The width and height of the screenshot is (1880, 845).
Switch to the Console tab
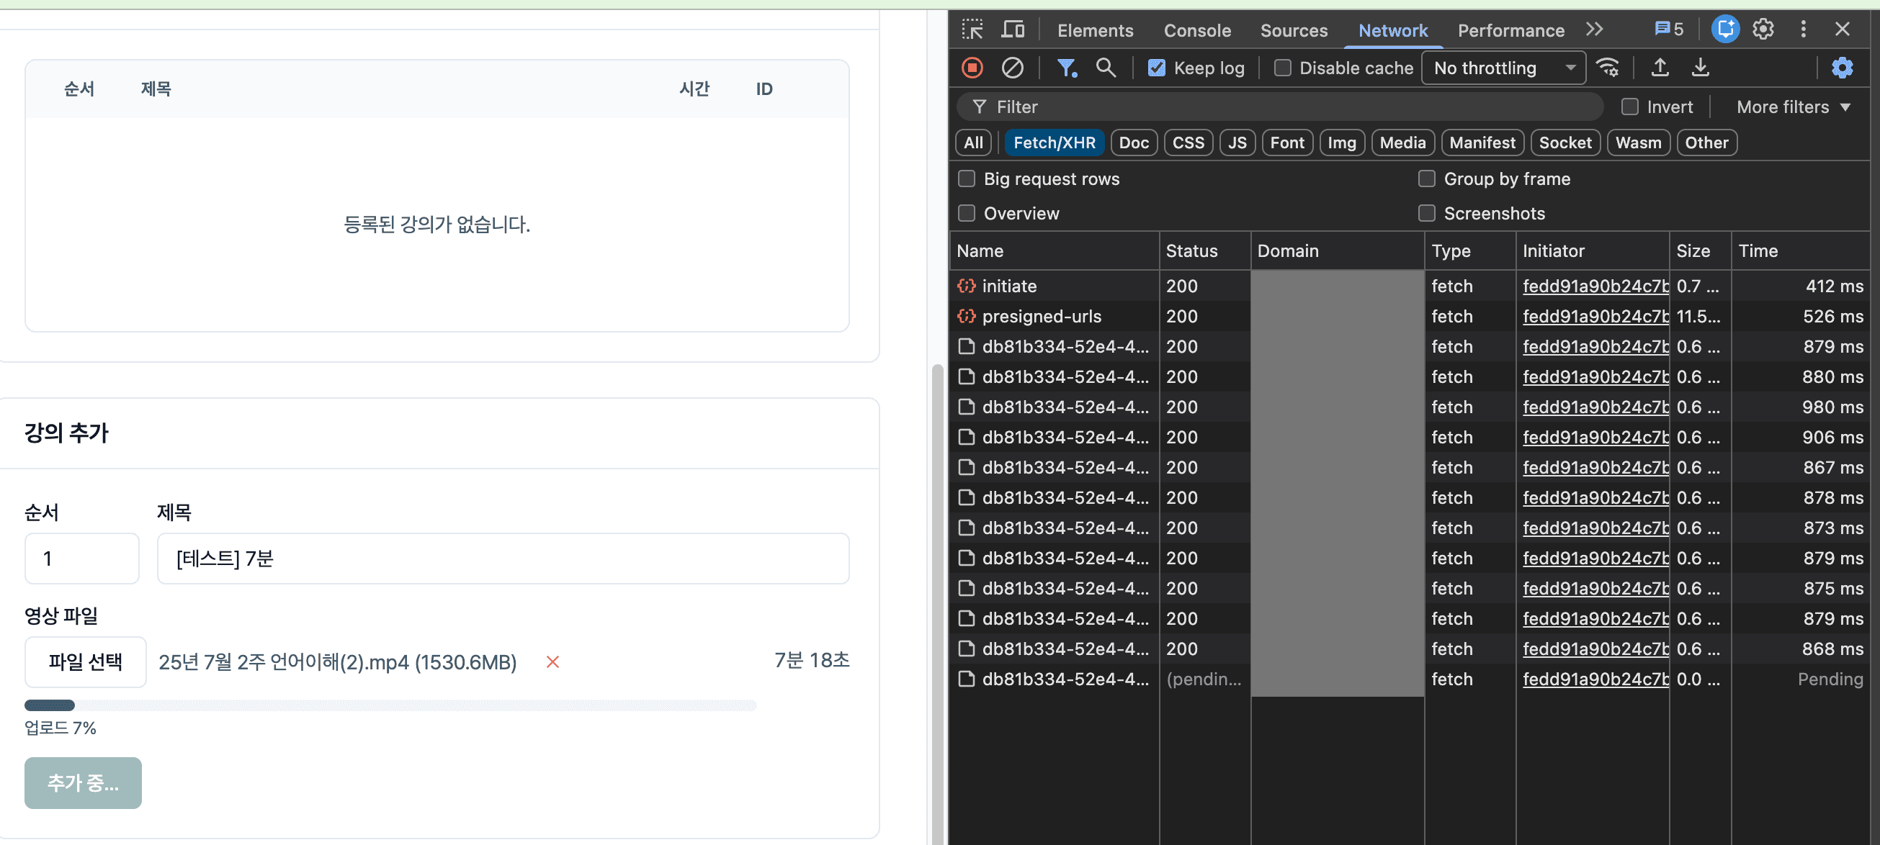point(1197,31)
